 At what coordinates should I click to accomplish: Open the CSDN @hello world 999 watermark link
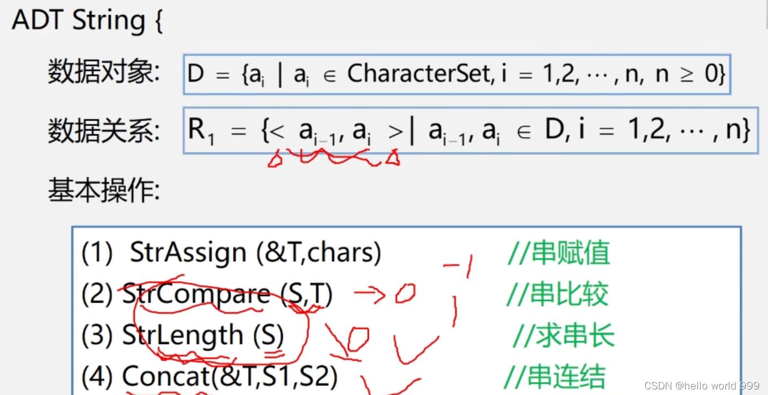pyautogui.click(x=701, y=386)
